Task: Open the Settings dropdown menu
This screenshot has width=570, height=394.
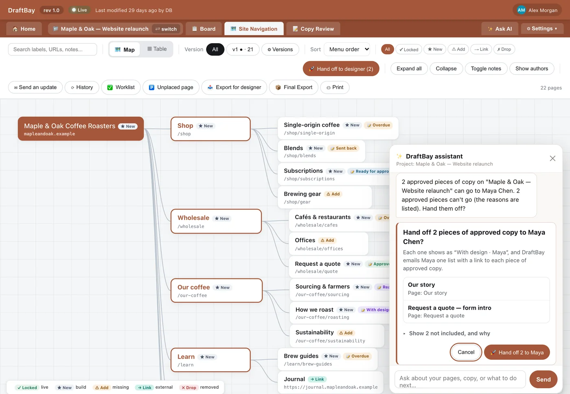Action: point(542,28)
